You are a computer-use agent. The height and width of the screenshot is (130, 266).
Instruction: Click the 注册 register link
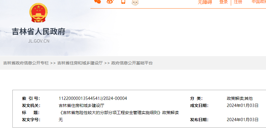(238, 2)
